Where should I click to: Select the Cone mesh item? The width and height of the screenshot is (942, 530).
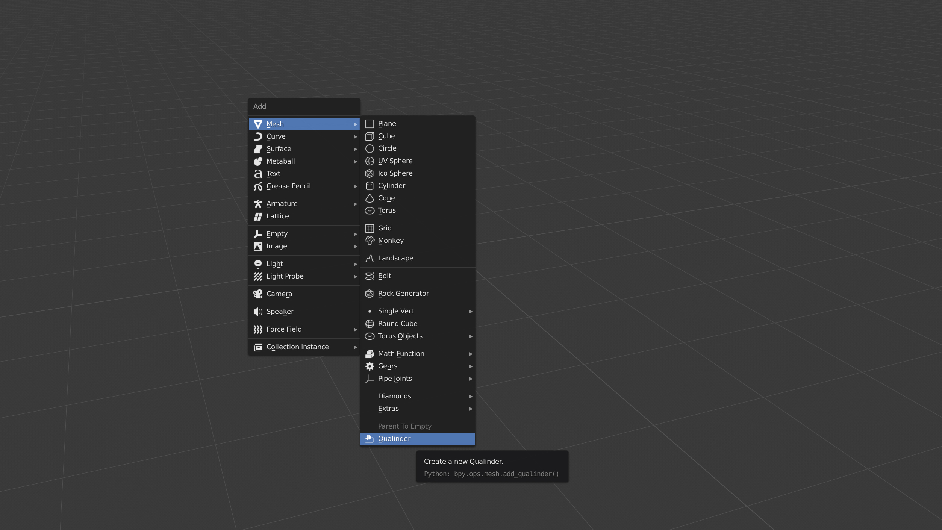click(x=386, y=198)
